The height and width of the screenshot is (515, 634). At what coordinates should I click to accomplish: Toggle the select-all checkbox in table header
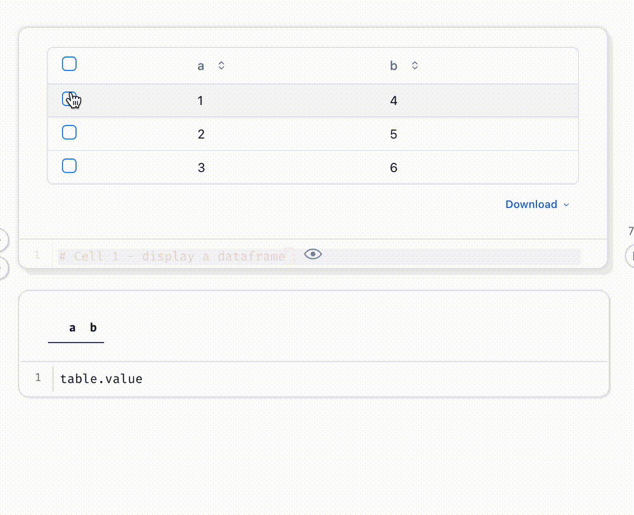69,64
